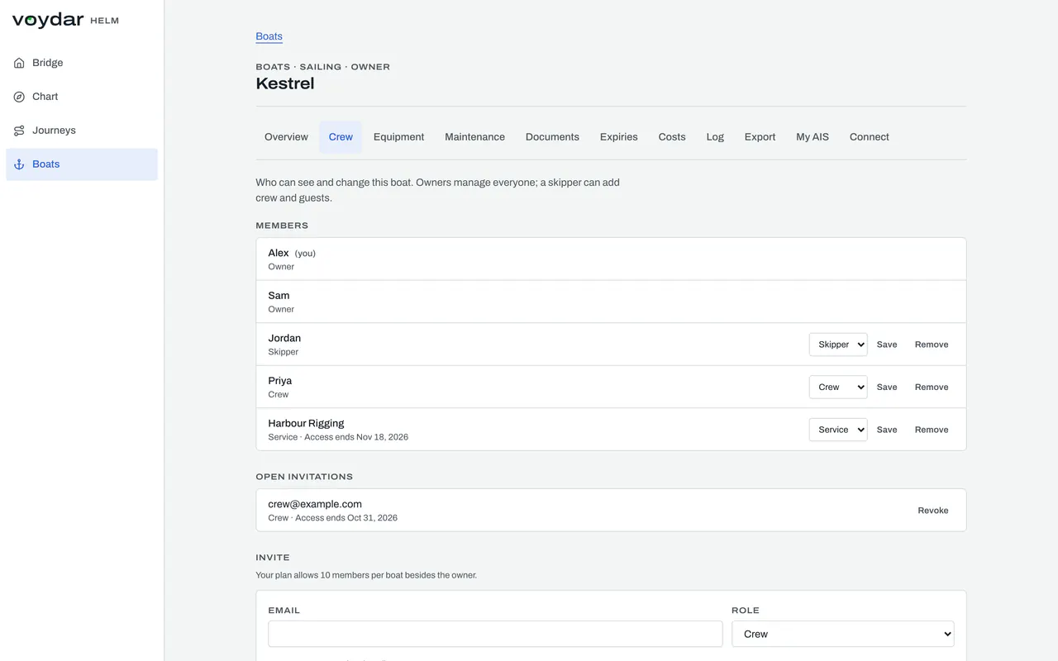
Task: Click the "Alex" member name
Action: (279, 253)
